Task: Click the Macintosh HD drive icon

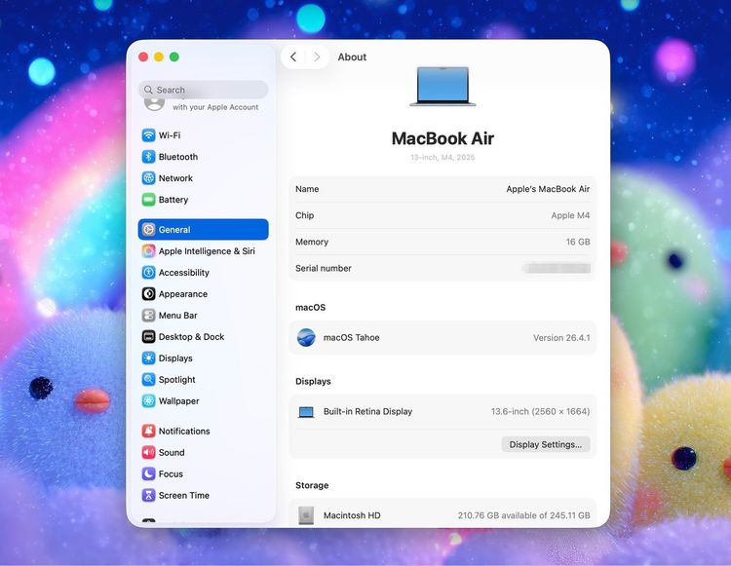Action: coord(306,515)
